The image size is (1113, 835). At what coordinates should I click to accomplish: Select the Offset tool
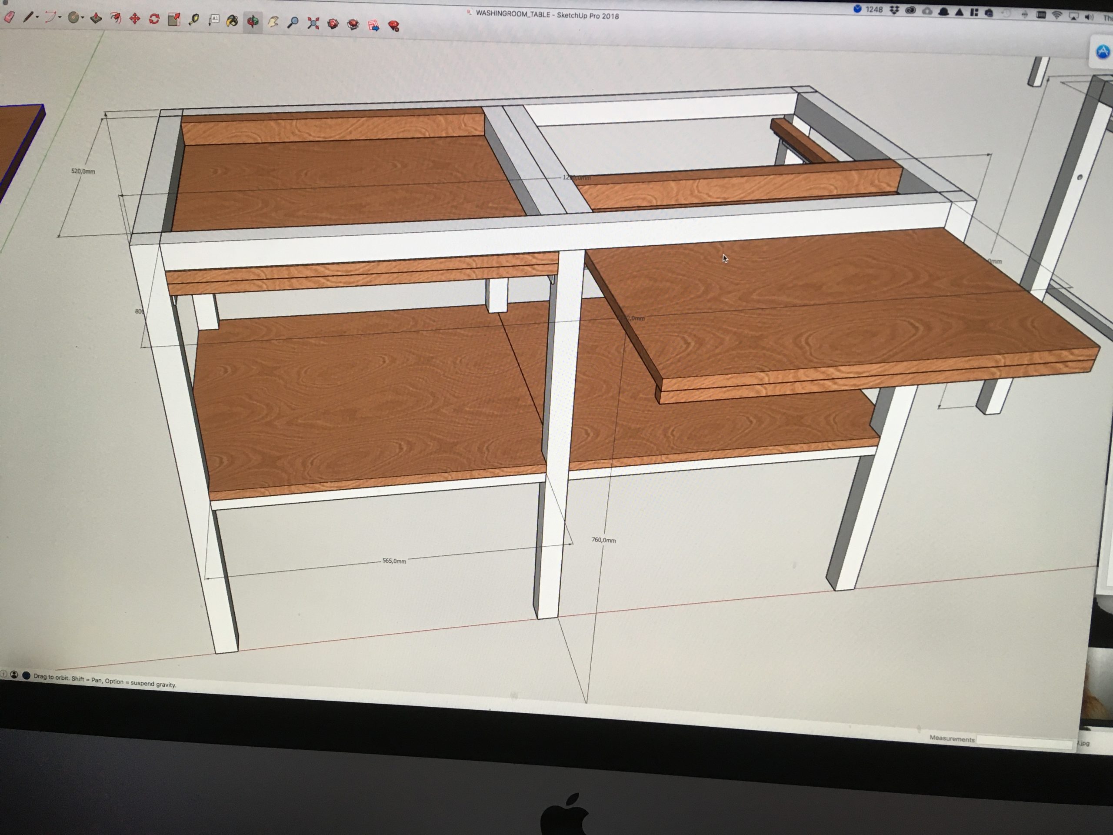click(x=115, y=19)
